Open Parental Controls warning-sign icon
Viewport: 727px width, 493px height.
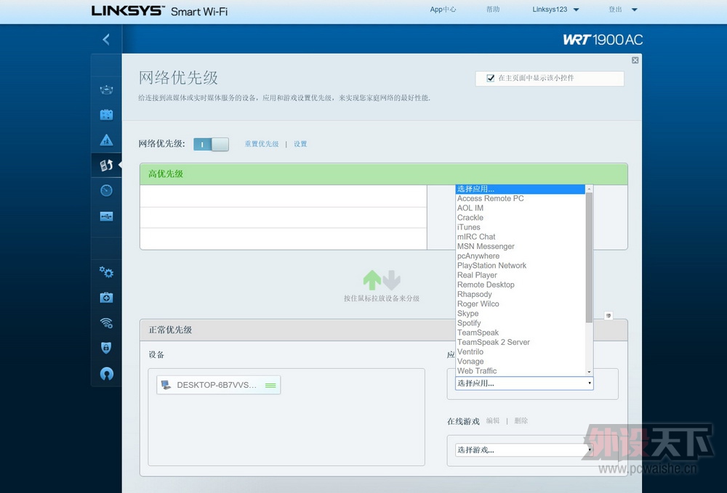click(106, 140)
